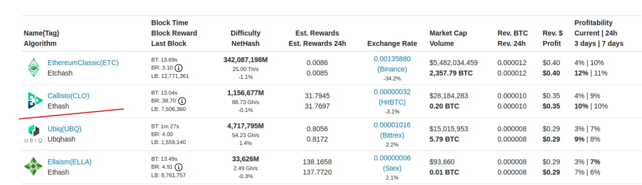Click est. rewards value 138.1658

(x=317, y=161)
